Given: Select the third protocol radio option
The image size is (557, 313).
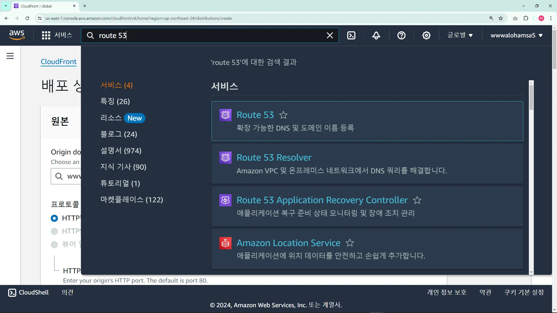Looking at the screenshot, I should pyautogui.click(x=54, y=245).
